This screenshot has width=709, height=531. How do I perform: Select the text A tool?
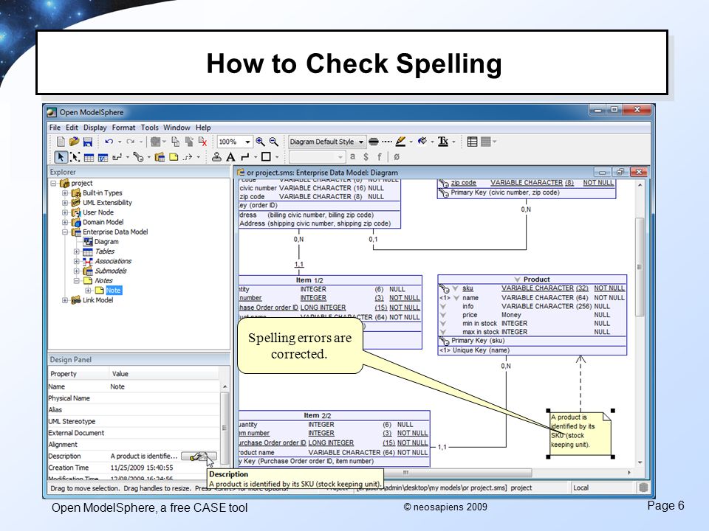tap(230, 157)
